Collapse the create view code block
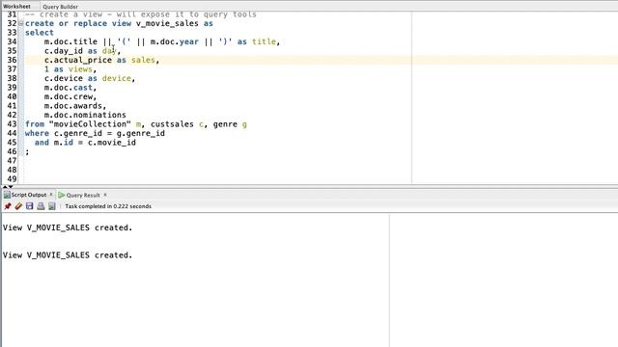The height and width of the screenshot is (347, 618). tap(21, 23)
